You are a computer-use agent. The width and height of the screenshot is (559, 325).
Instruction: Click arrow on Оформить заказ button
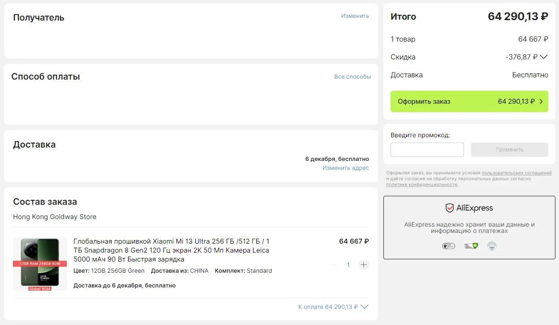[x=541, y=101]
